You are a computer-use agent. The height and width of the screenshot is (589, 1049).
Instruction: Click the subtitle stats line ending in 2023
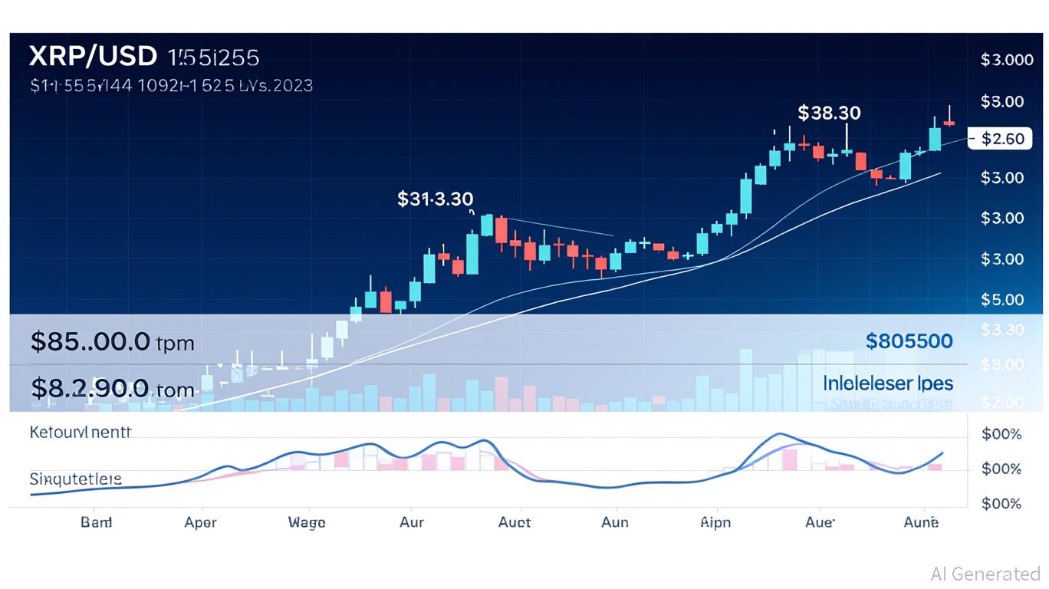click(x=171, y=85)
